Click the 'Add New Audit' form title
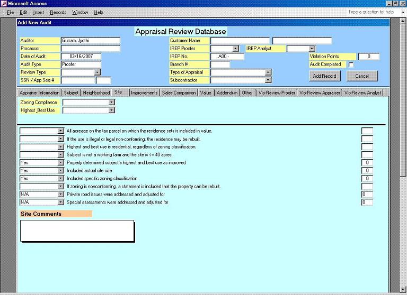The height and width of the screenshot is (295, 407). tap(34, 23)
